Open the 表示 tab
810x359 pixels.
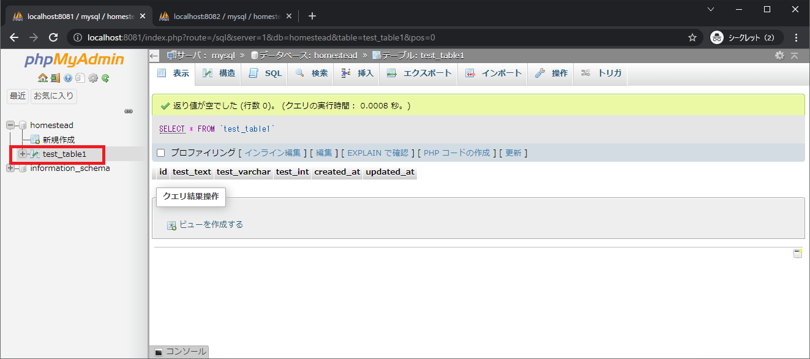pyautogui.click(x=173, y=74)
